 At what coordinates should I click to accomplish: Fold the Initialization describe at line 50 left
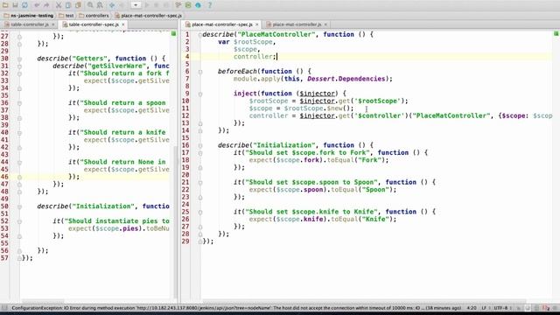click(19, 206)
